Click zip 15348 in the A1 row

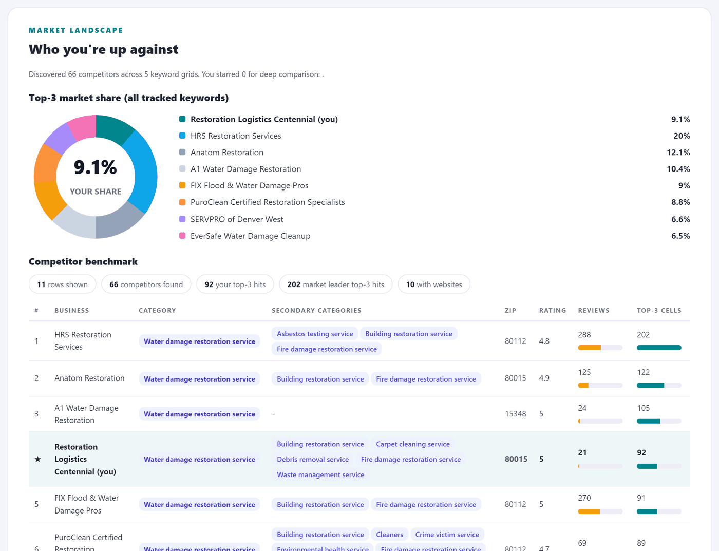tap(515, 414)
